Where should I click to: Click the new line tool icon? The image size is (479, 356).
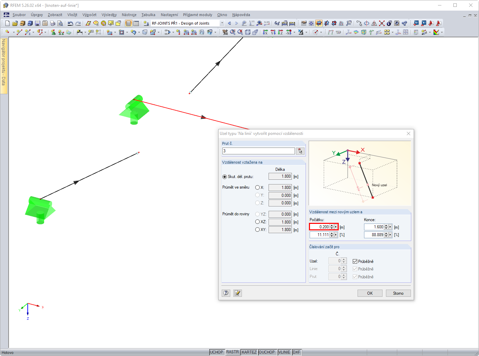[x=19, y=32]
